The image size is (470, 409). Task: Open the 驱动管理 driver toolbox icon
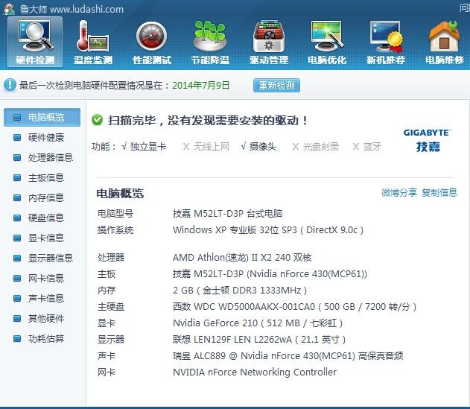[x=269, y=42]
